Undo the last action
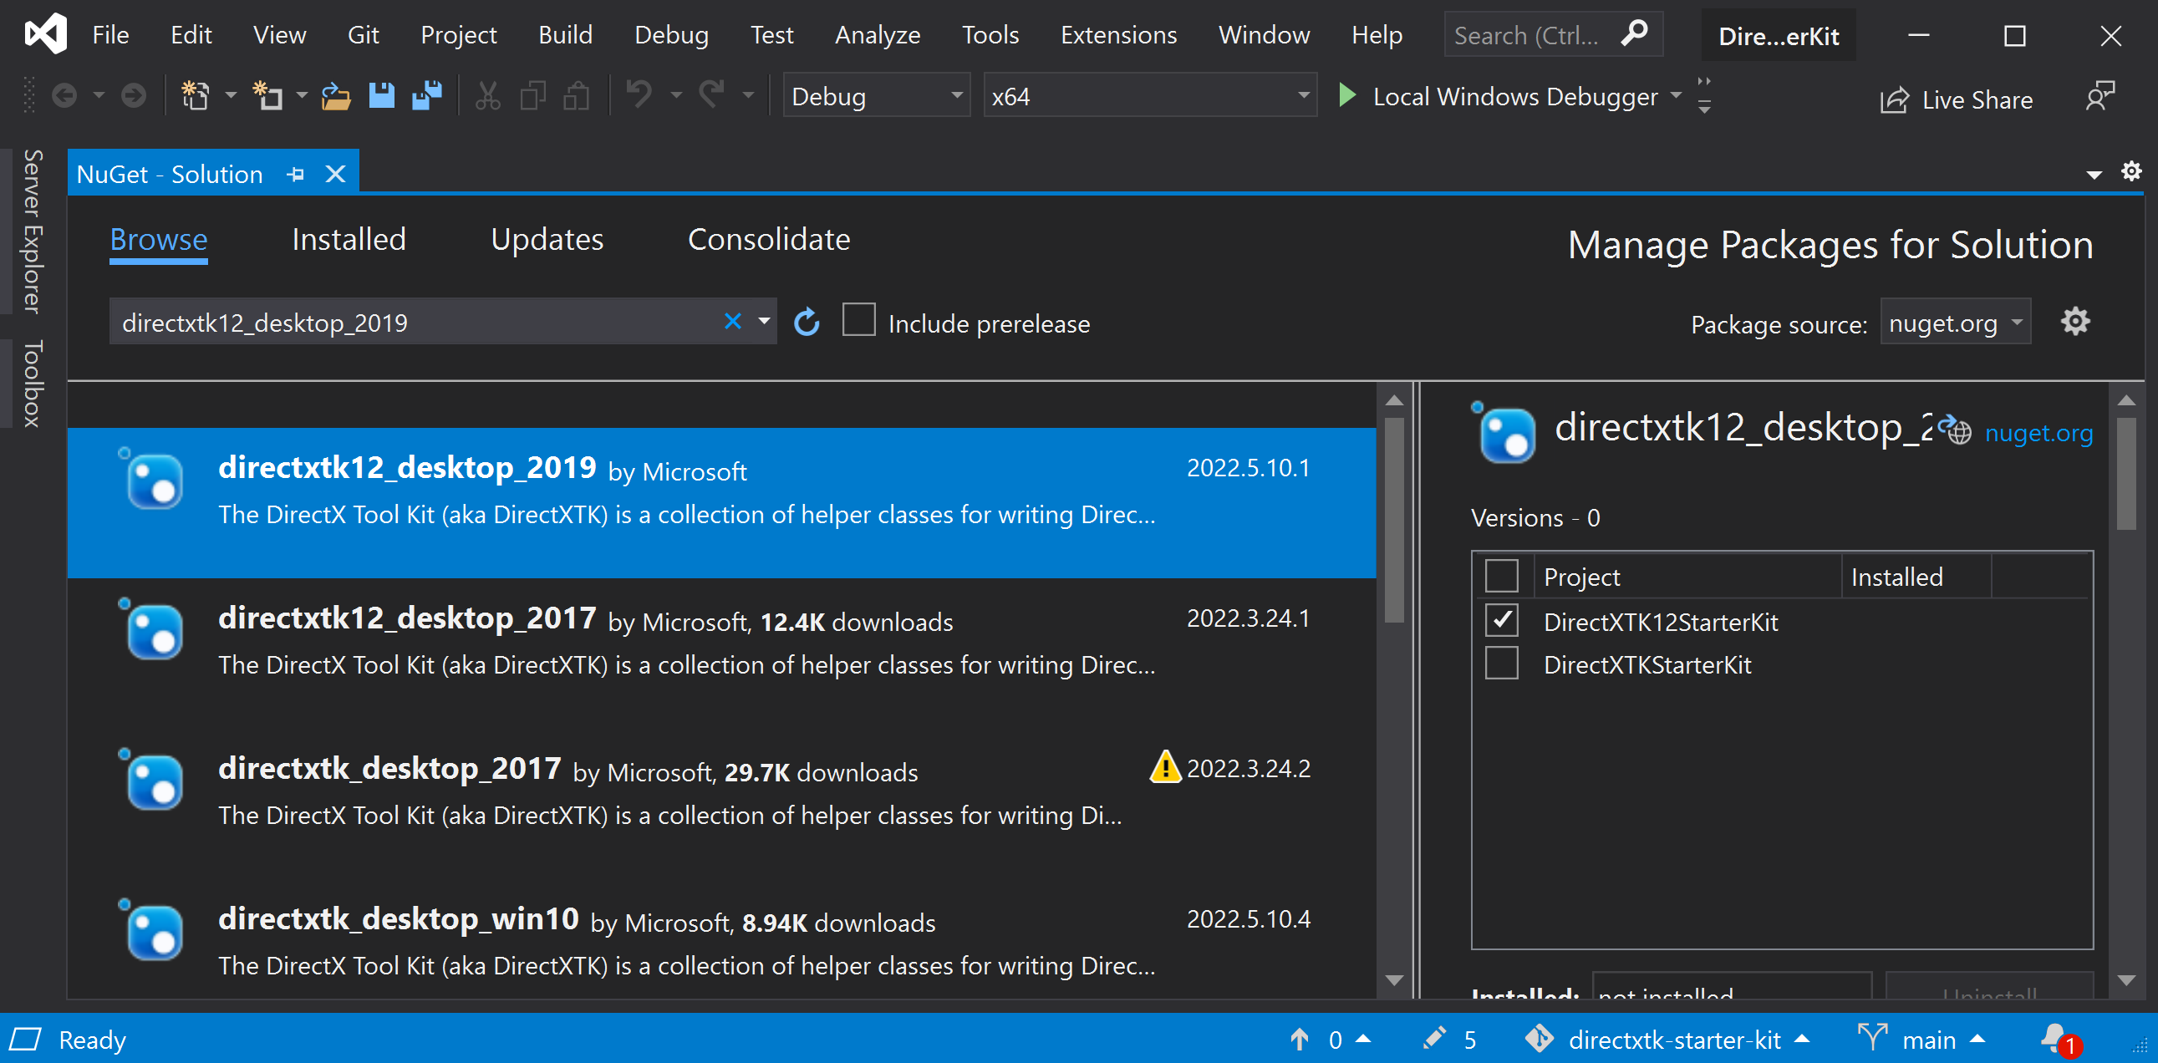Viewport: 2158px width, 1063px height. coord(639,95)
